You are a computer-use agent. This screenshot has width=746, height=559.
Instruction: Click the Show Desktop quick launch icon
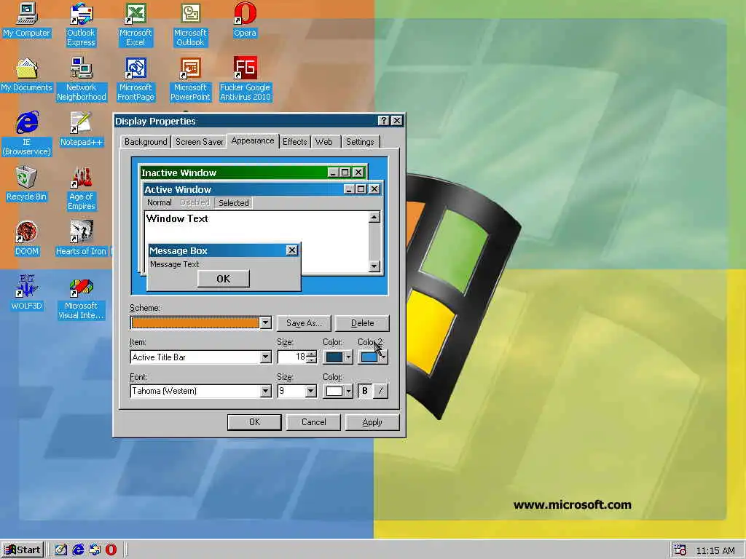60,550
